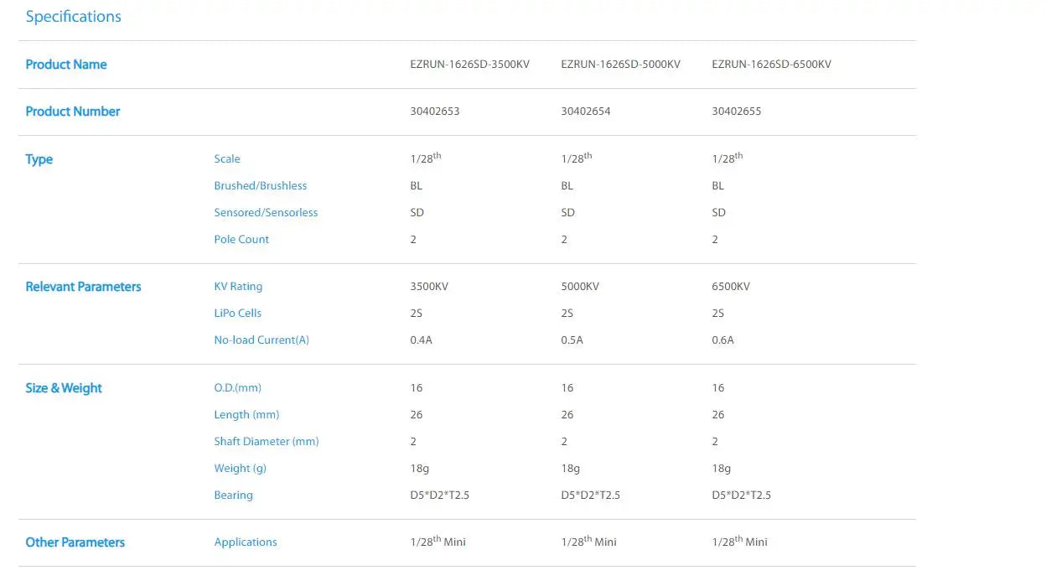Click the Sensored/Sensorless parameter label
Image resolution: width=1046 pixels, height=581 pixels.
(x=266, y=213)
